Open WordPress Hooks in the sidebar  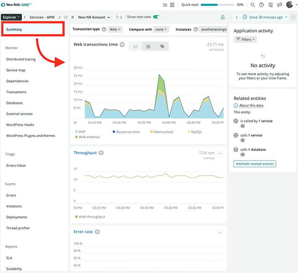tap(20, 125)
